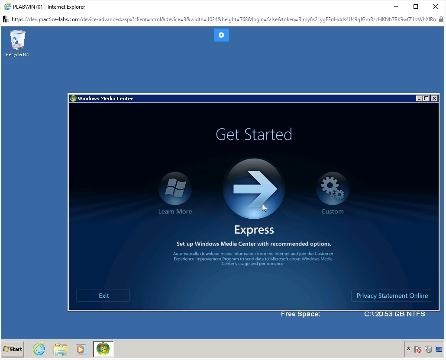Screen dimensions: 446x360
Task: Switch to Windows Media Center taskbar button
Action: (x=103, y=349)
